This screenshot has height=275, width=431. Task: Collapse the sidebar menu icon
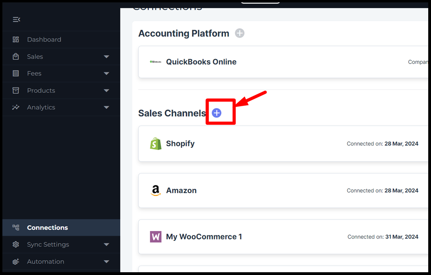tap(16, 19)
